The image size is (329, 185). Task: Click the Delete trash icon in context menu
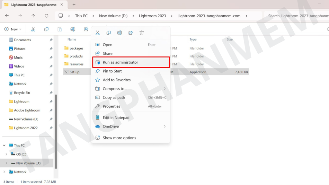pos(141,33)
